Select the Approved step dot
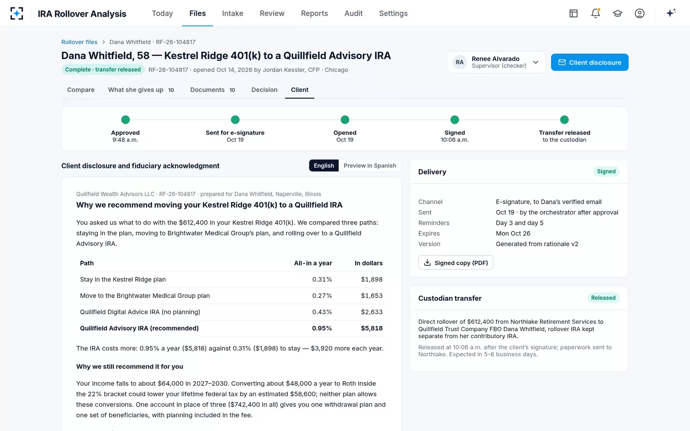The height and width of the screenshot is (431, 690). [126, 120]
